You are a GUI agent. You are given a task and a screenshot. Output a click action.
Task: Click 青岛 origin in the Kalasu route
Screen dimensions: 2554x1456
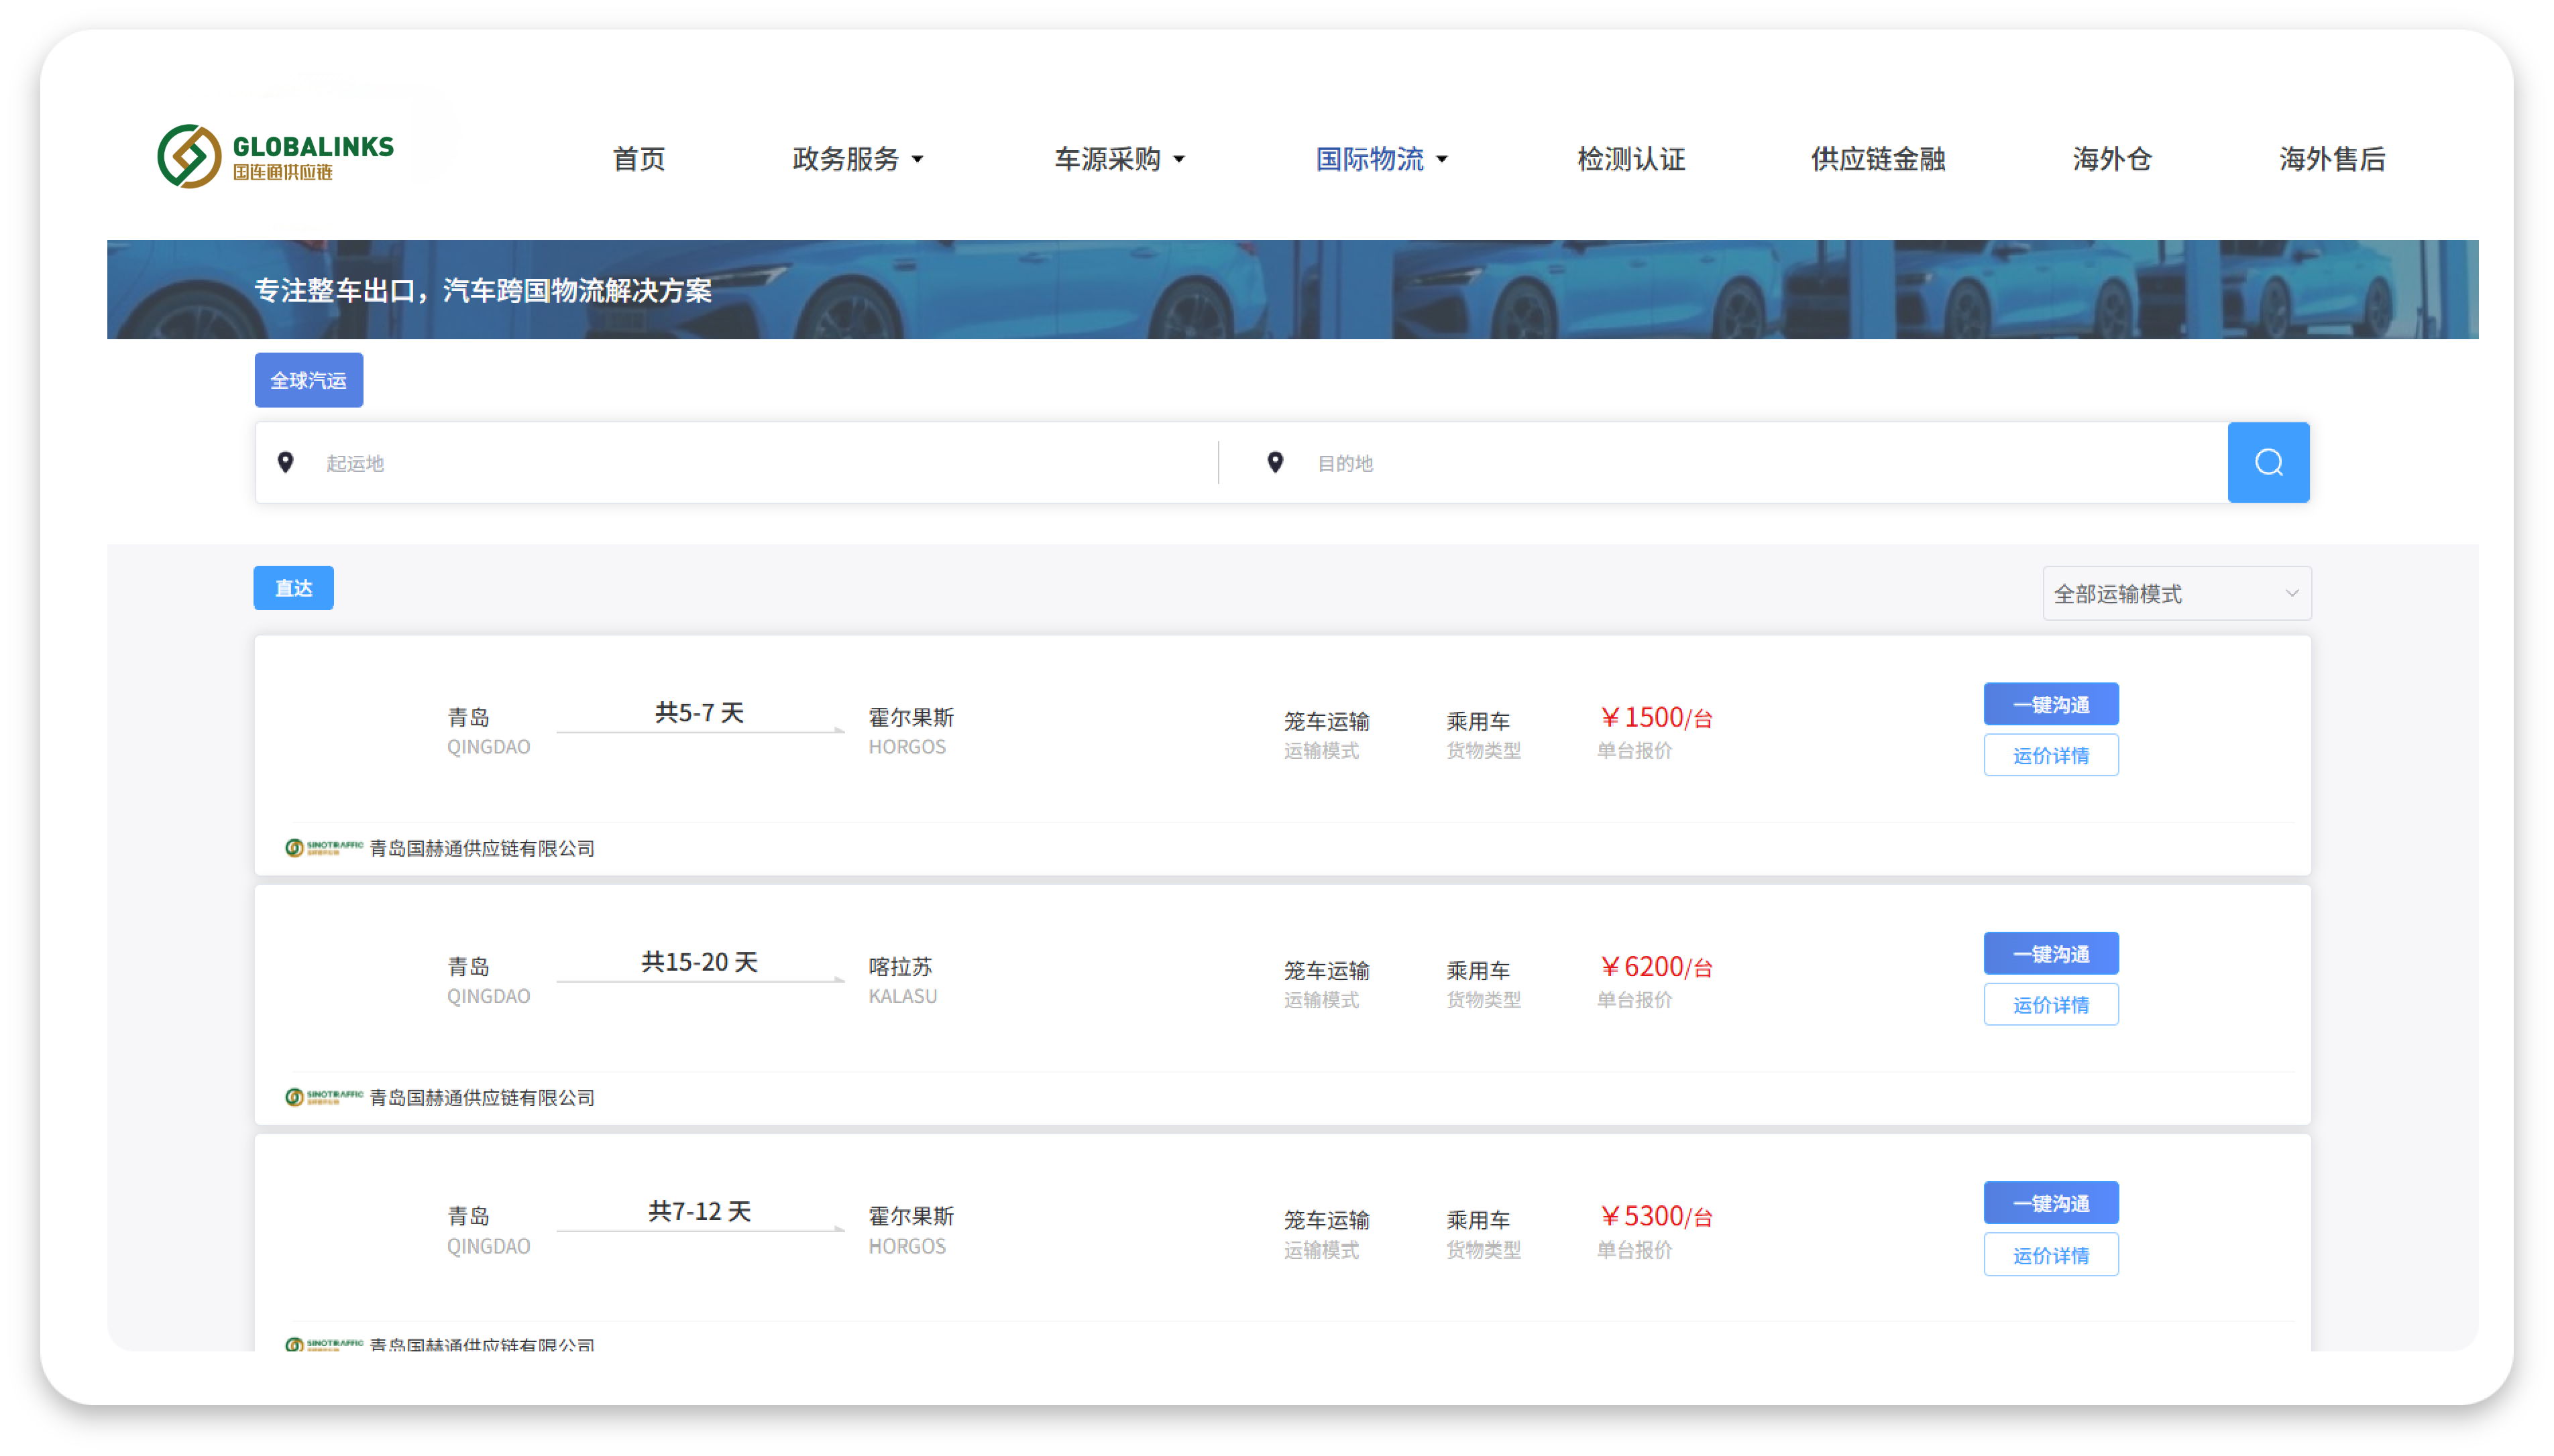(468, 966)
